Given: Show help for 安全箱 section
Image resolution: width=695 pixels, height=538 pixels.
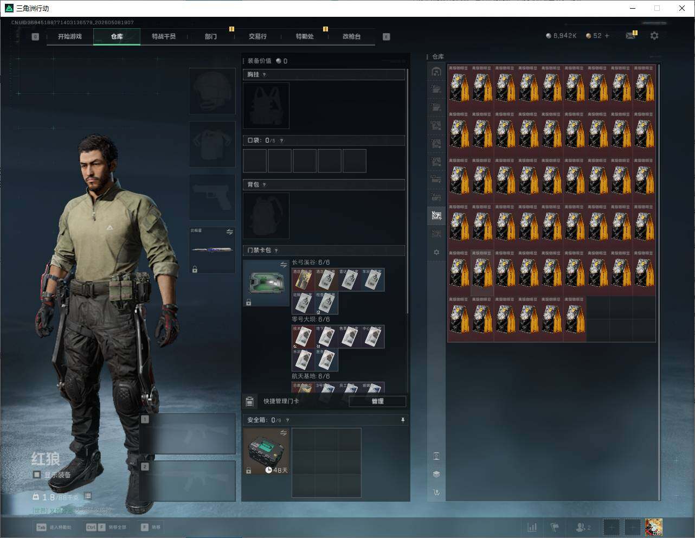Looking at the screenshot, I should [287, 420].
